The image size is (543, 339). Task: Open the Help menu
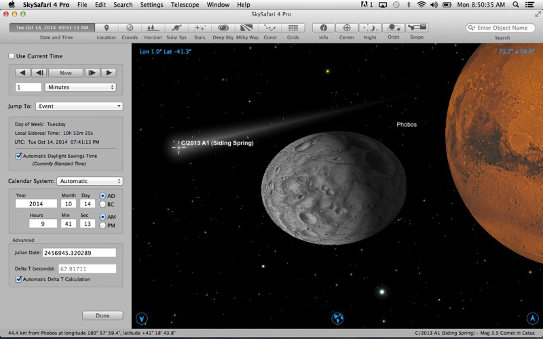[244, 5]
